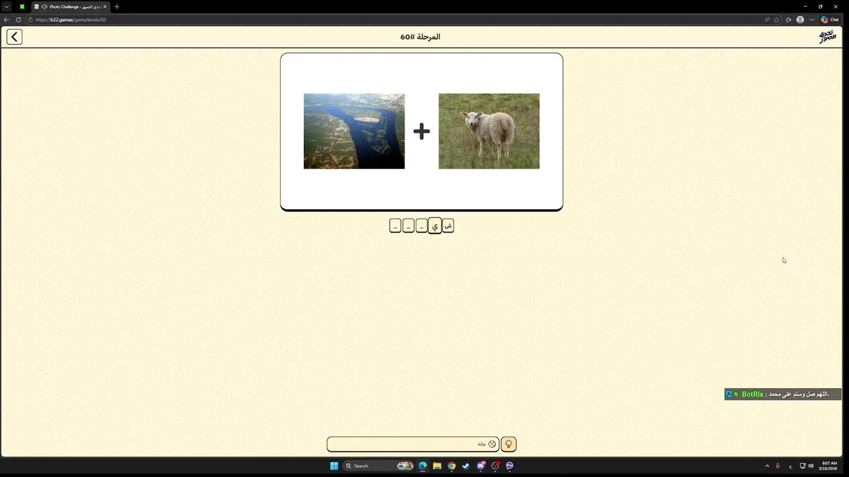This screenshot has width=849, height=477.
Task: Open the browser Settings and more menu
Action: tap(812, 20)
